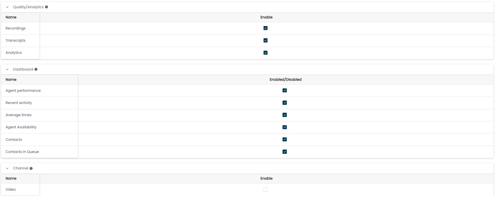The height and width of the screenshot is (198, 497).
Task: Select the Agent performance row label
Action: pos(23,91)
